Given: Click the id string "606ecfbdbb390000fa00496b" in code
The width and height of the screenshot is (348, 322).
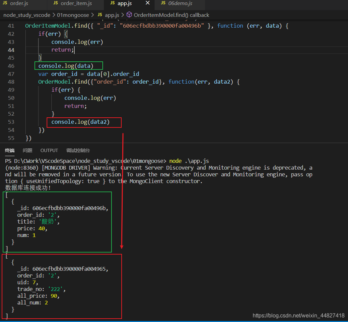Looking at the screenshot, I should click(162, 26).
